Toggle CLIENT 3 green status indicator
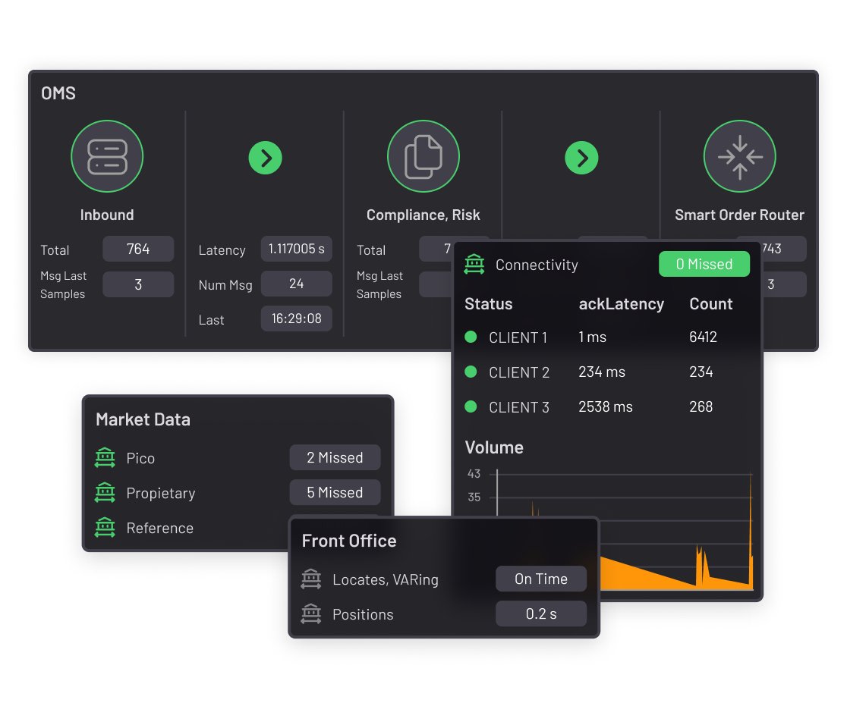 tap(471, 407)
